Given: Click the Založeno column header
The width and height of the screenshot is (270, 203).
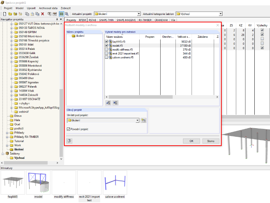Looking at the screenshot, I should tap(202, 37).
